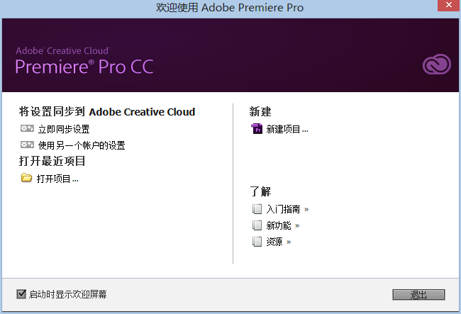The width and height of the screenshot is (461, 314).
Task: Open the 资源 link text
Action: 274,242
